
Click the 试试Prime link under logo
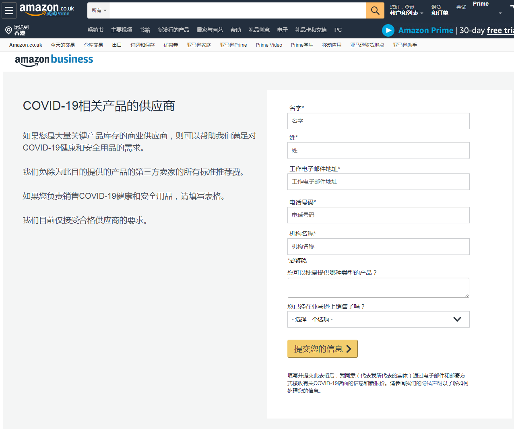pos(58,14)
